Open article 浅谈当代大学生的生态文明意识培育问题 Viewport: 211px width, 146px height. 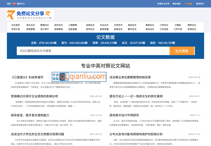pyautogui.click(x=37, y=134)
